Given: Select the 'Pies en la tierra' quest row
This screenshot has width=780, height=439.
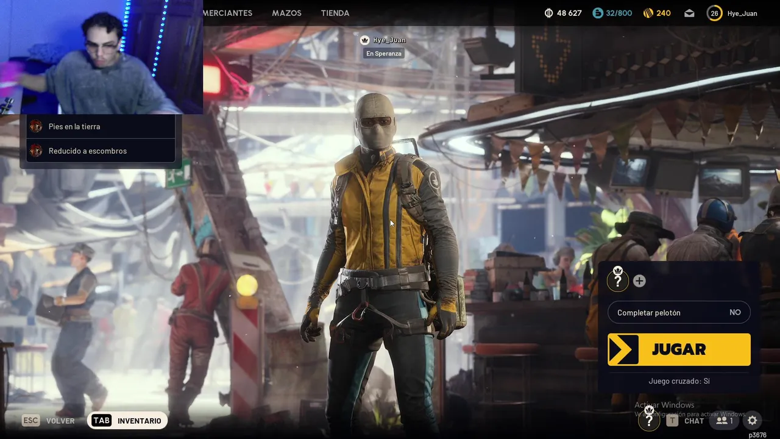Looking at the screenshot, I should click(101, 126).
